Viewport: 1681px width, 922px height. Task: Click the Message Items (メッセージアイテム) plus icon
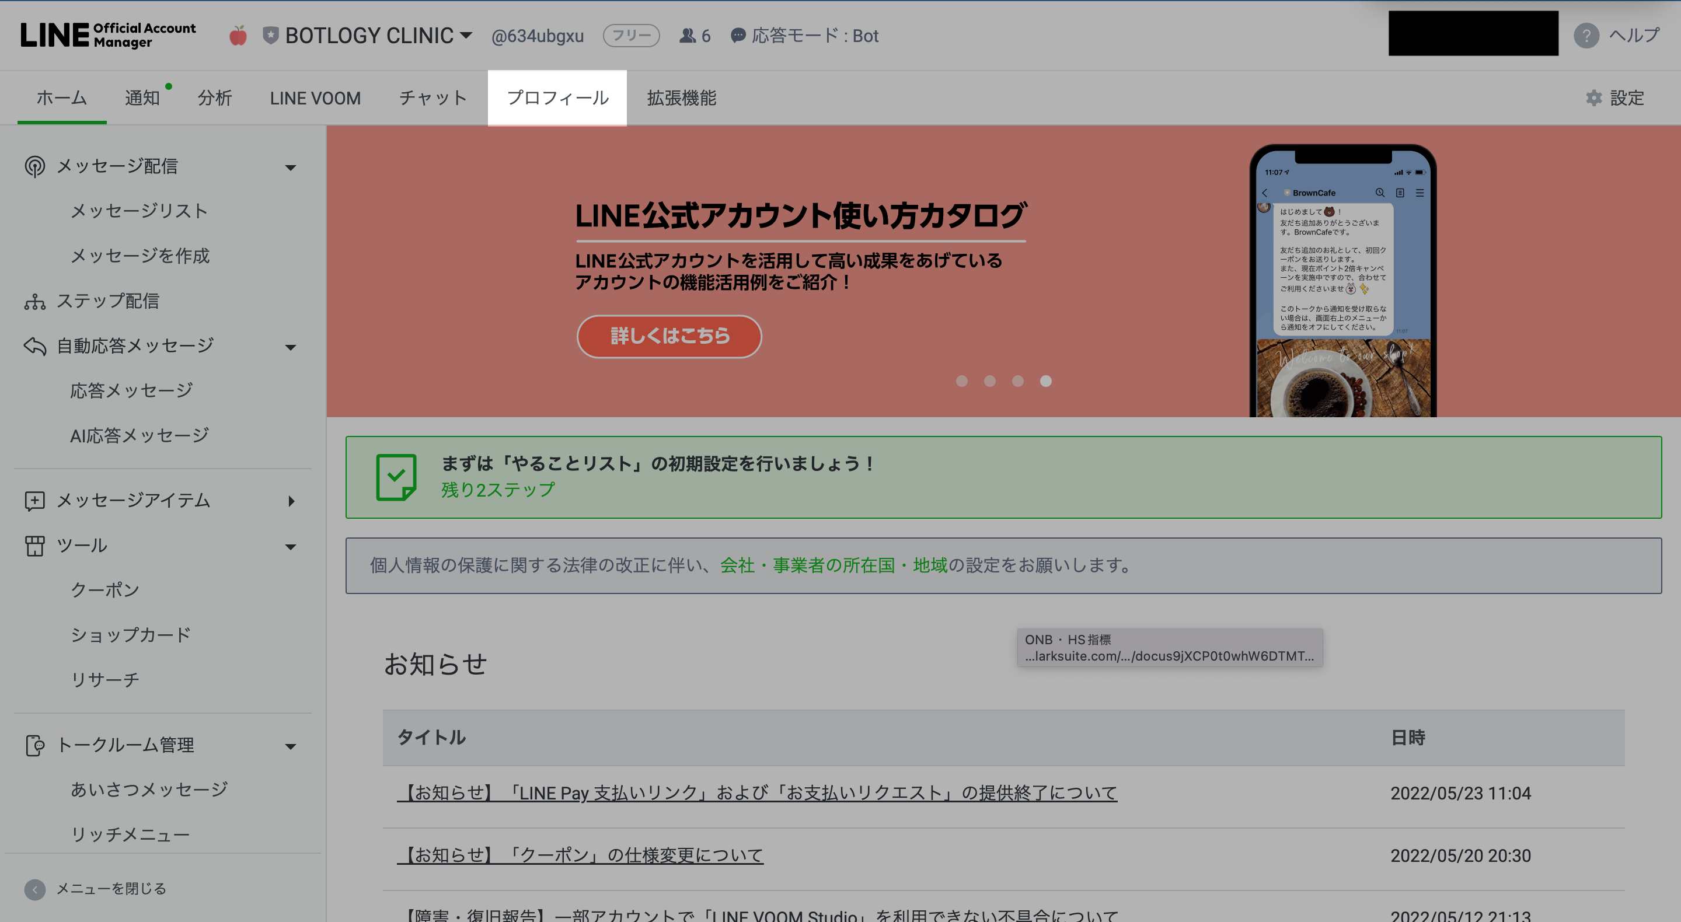point(34,501)
